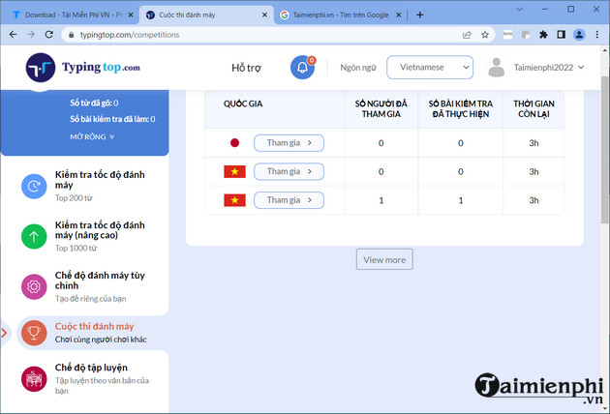Open Chế độ đánh máy tùy chỉnh
The image size is (610, 414).
[100, 287]
